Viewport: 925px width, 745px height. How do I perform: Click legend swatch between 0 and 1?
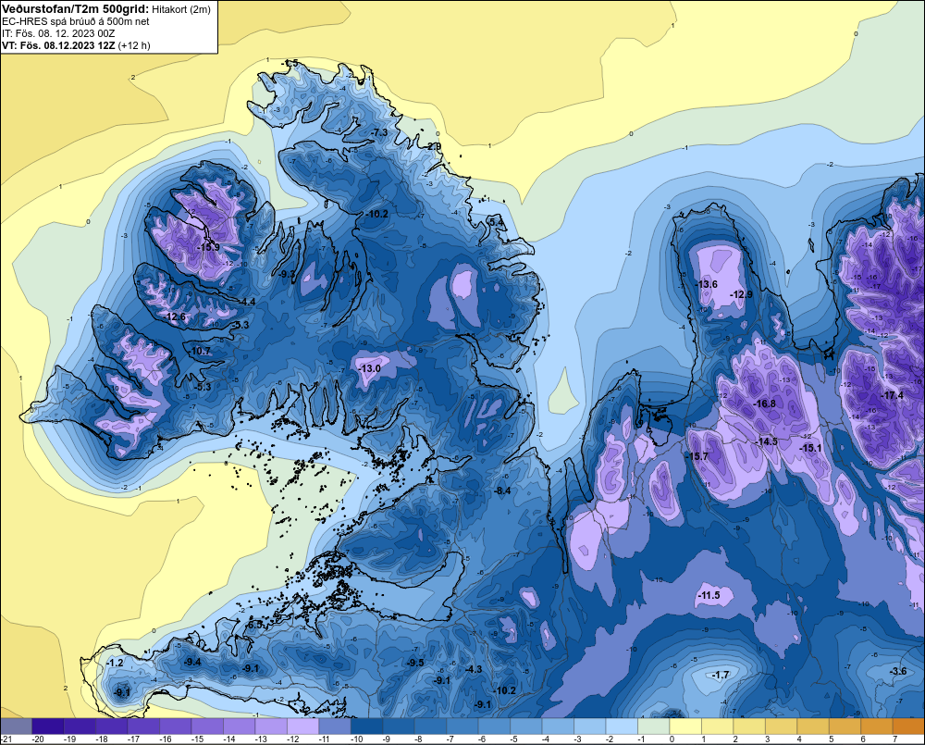[685, 726]
